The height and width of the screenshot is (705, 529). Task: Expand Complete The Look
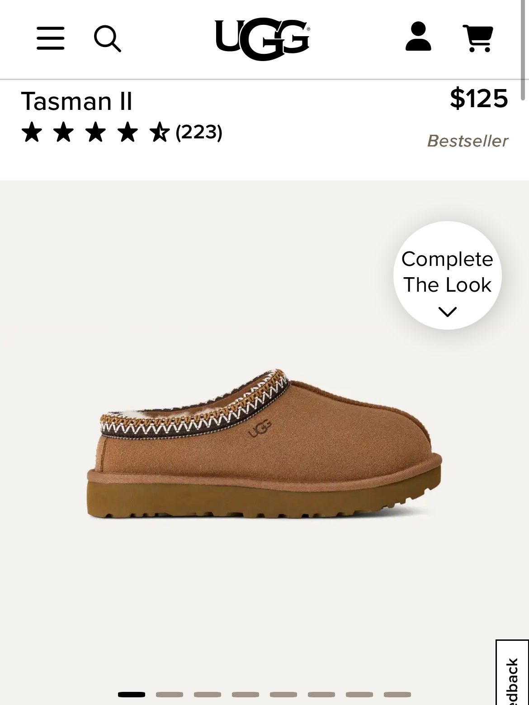tap(447, 272)
